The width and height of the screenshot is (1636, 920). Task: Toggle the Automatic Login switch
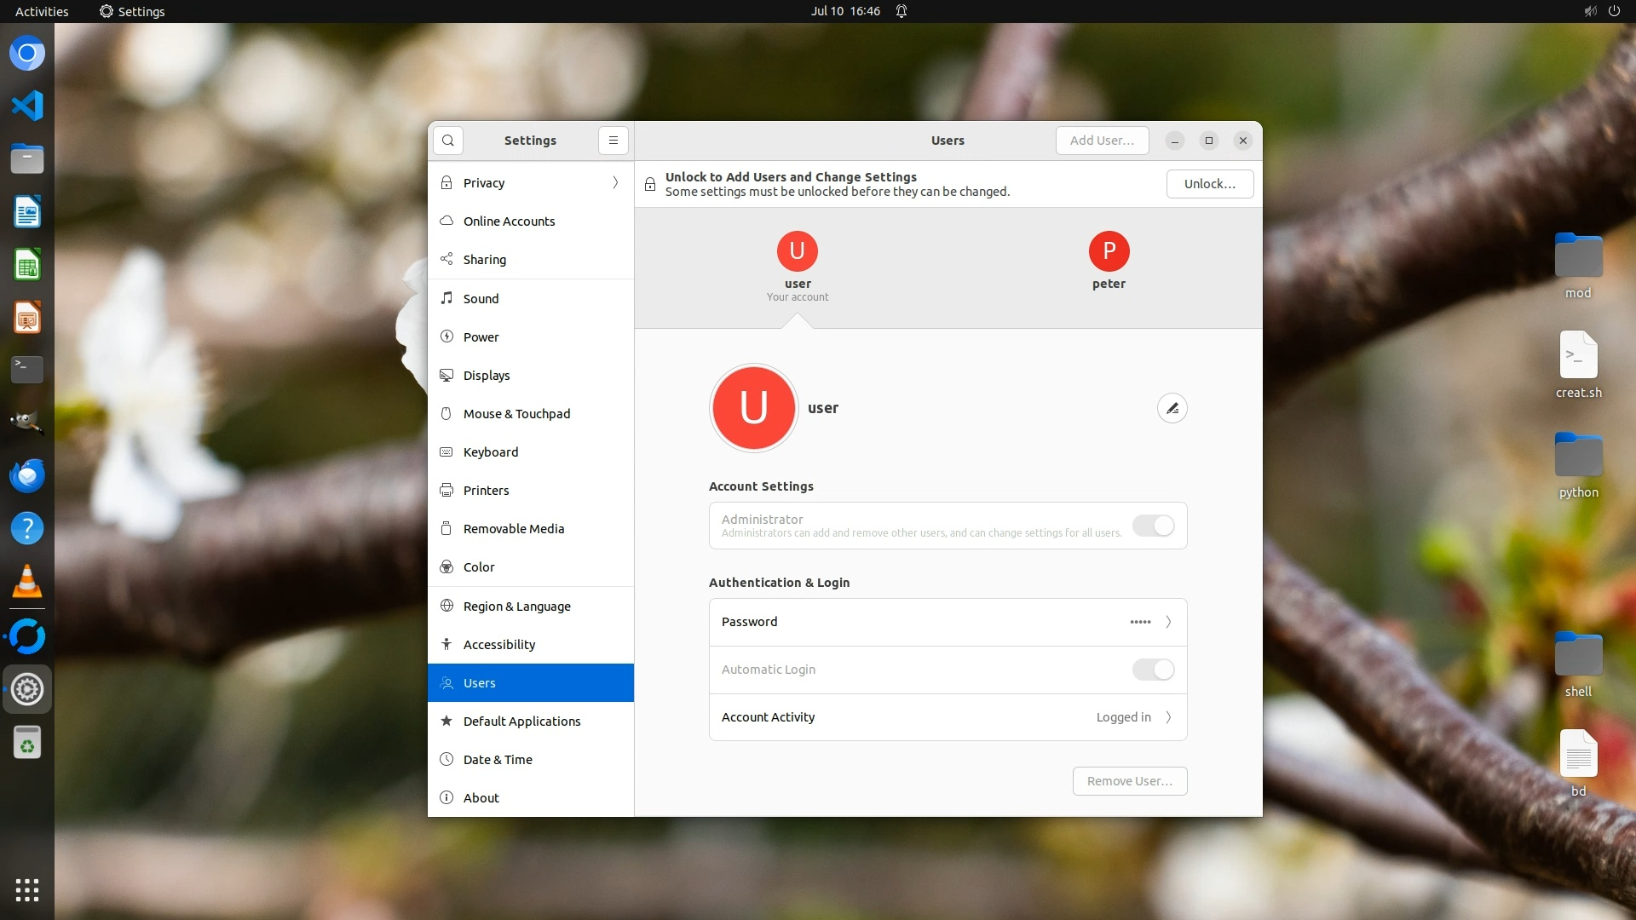(x=1153, y=670)
